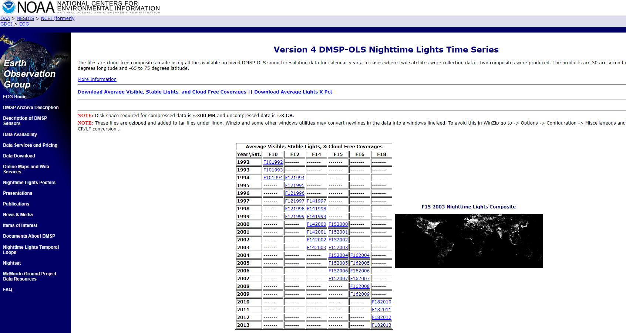The width and height of the screenshot is (626, 333).
Task: Download the F101992 dataset
Action: (273, 162)
